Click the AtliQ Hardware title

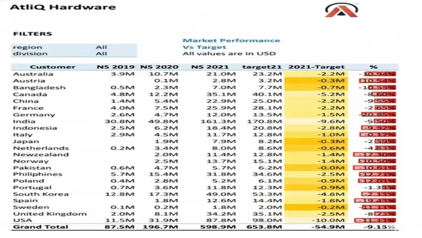click(x=63, y=7)
